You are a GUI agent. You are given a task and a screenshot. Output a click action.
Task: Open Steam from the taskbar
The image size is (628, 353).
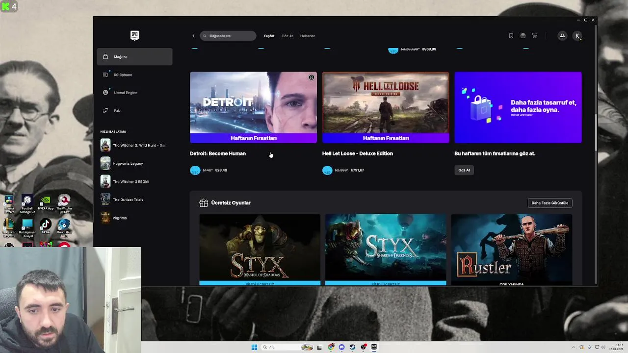coord(353,347)
